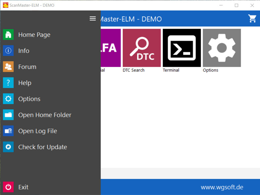Choose Options label in the side menu
This screenshot has width=260, height=195.
point(29,99)
